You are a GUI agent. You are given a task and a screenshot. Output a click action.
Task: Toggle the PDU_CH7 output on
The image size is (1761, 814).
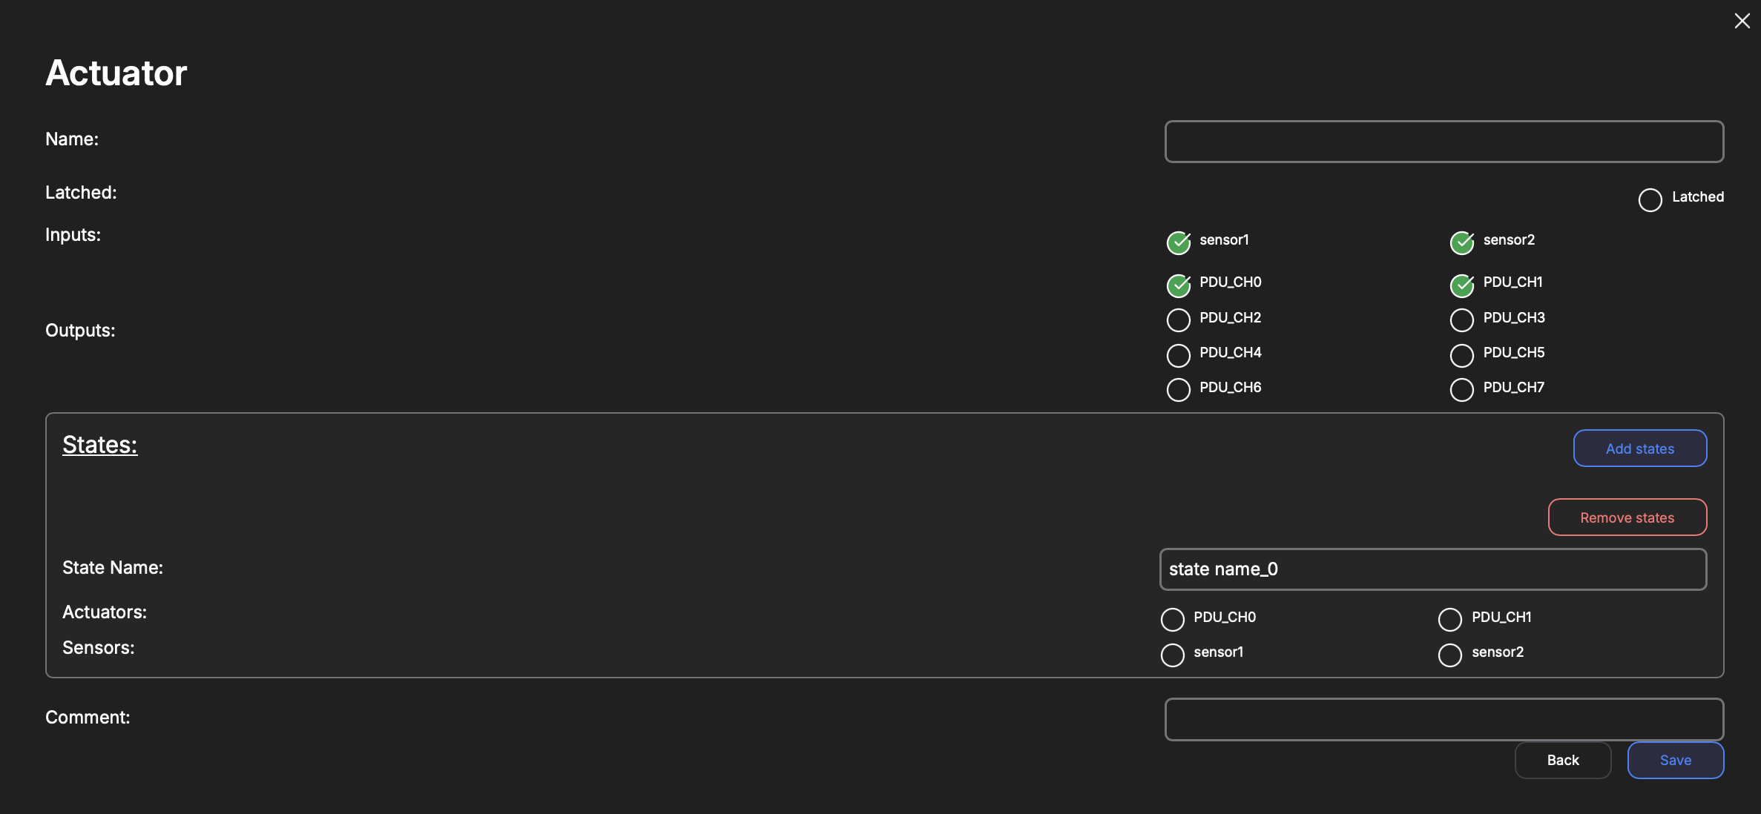point(1461,390)
